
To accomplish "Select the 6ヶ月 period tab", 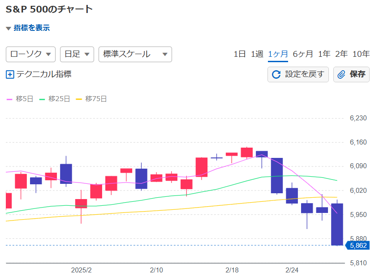I will click(x=303, y=54).
